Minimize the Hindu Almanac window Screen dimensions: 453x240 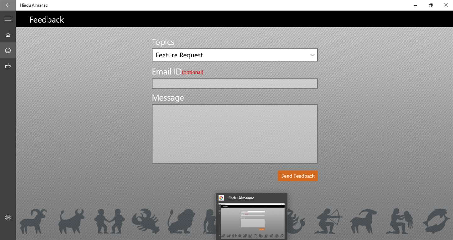point(416,5)
